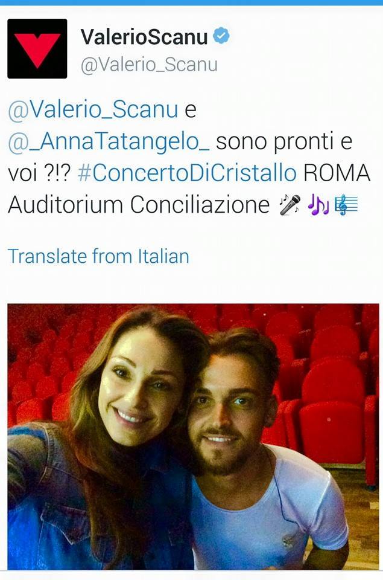Tap the microphone emoji in the tweet
383x580 pixels.
point(290,205)
